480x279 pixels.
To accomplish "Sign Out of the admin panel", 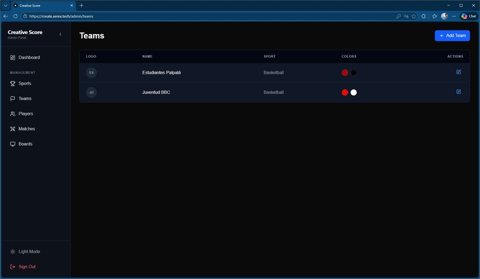I will [36, 267].
